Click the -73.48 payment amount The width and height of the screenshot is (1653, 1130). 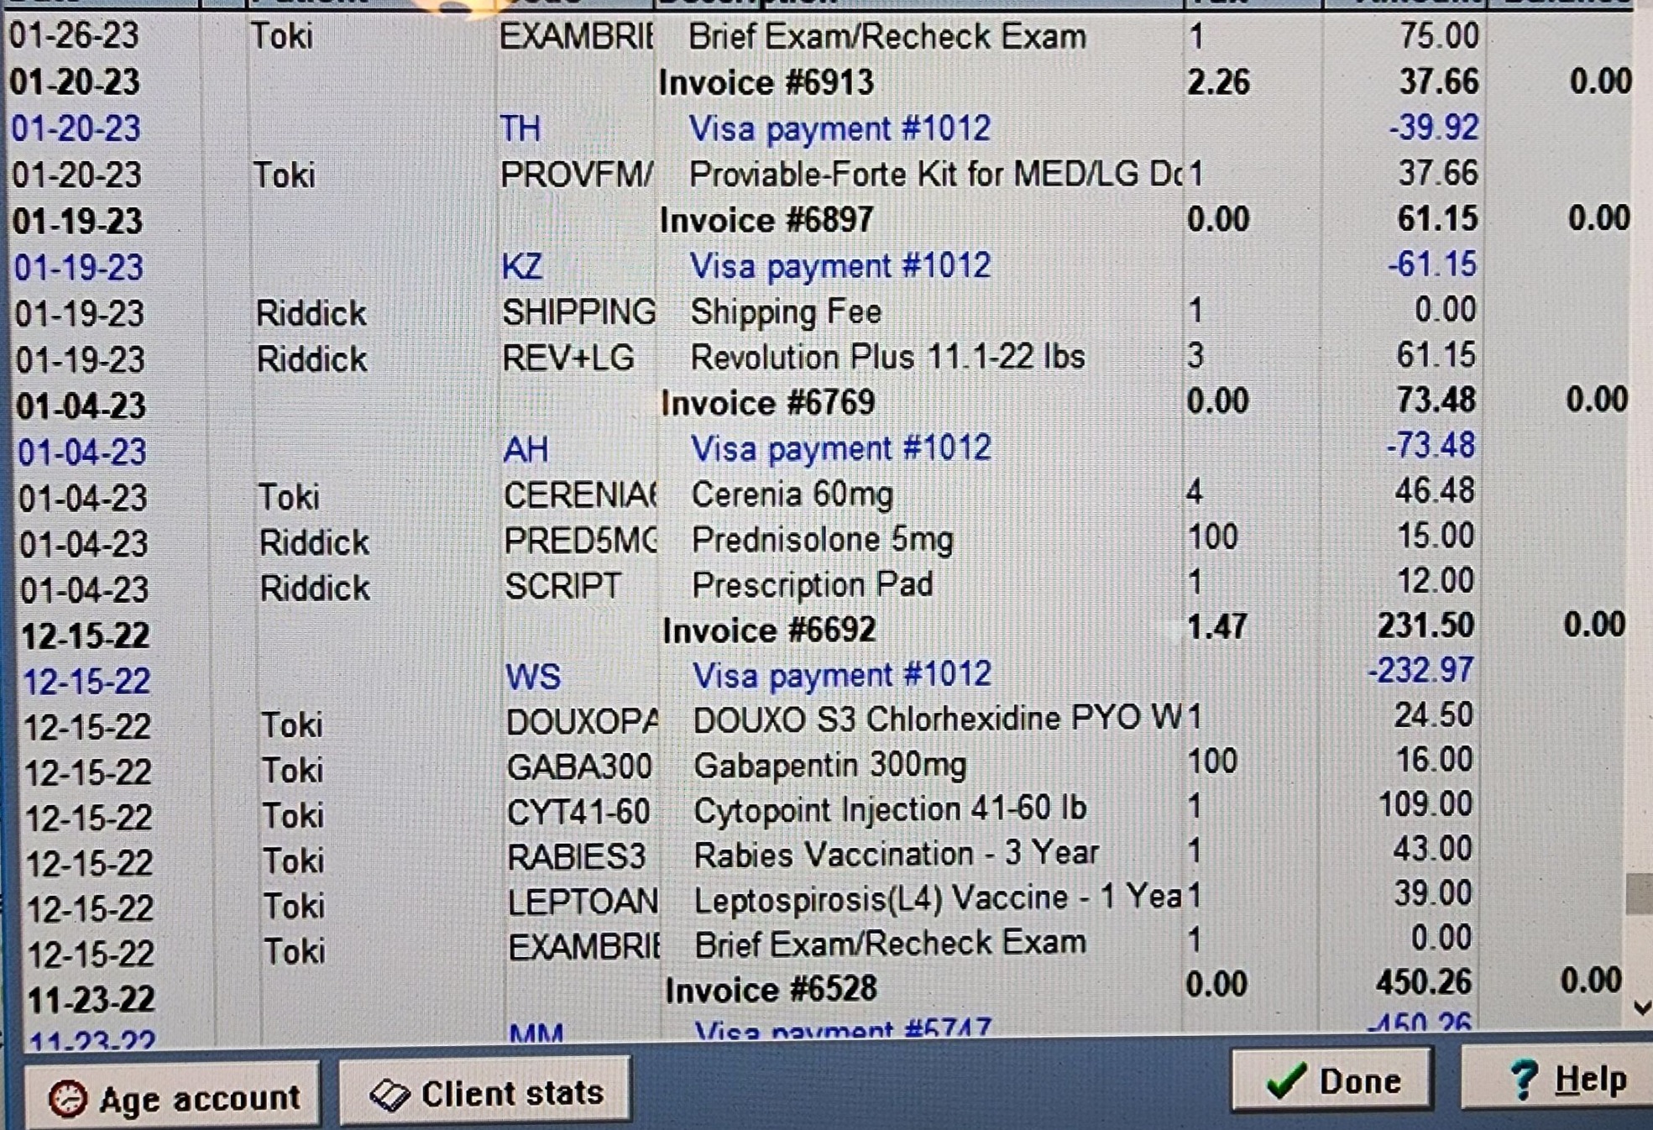tap(1430, 446)
